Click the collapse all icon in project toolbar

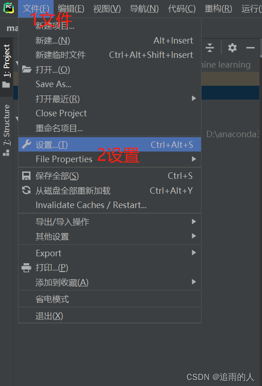[x=210, y=48]
